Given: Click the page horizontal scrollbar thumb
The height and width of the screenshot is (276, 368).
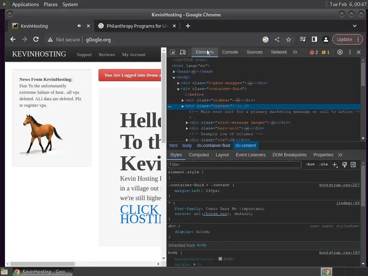Looking at the screenshot, I should tap(42, 264).
